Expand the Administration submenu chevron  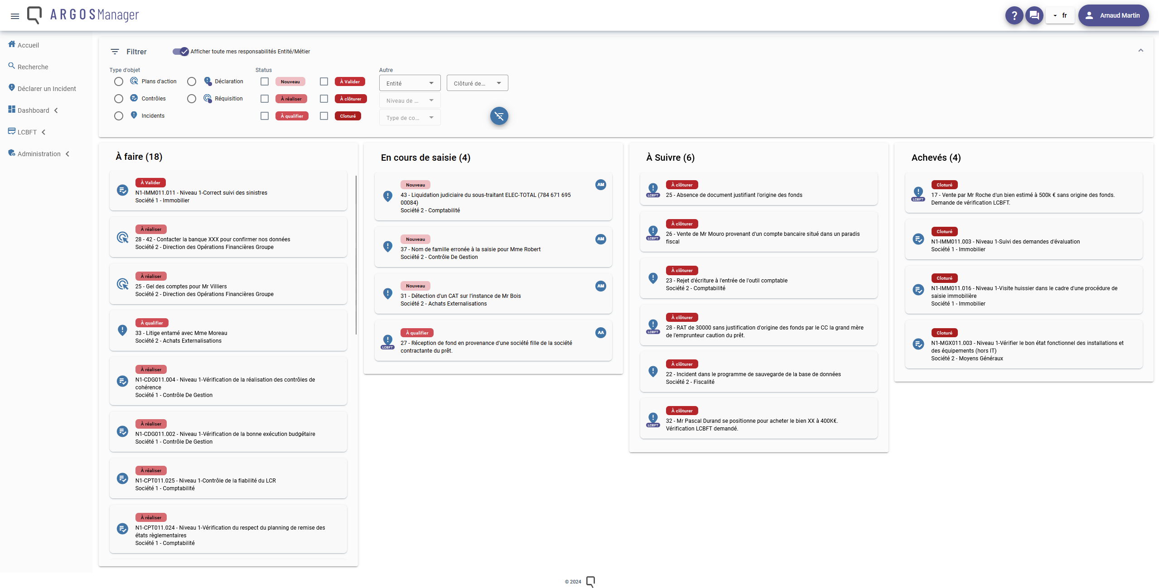click(x=68, y=154)
